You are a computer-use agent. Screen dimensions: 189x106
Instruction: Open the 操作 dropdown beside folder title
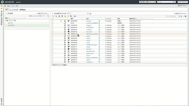tap(7, 9)
